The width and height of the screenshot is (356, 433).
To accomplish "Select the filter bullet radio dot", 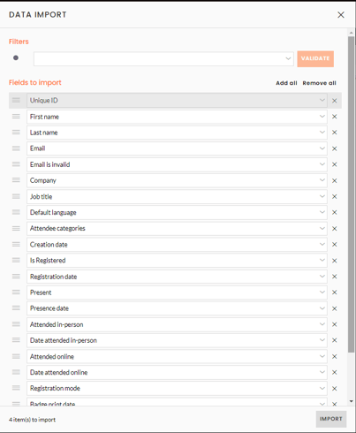I will point(16,57).
